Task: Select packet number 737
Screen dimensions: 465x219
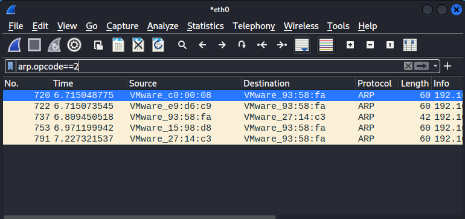Action: [x=232, y=117]
